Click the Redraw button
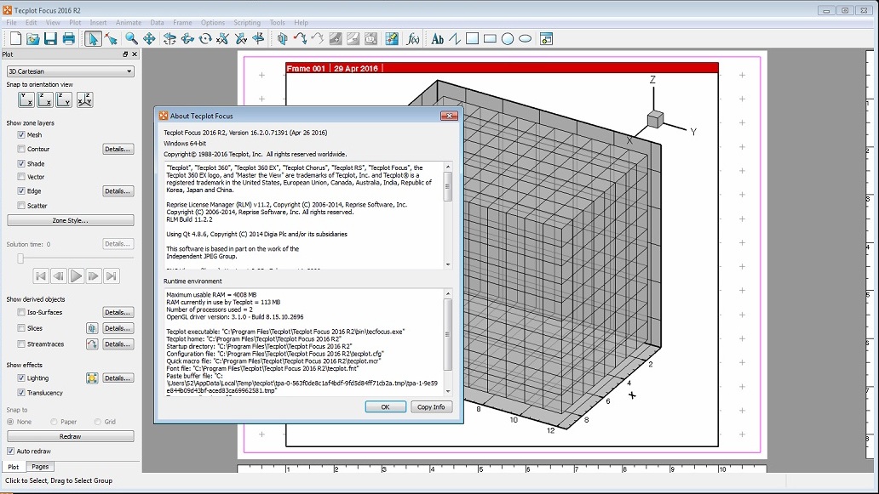The height and width of the screenshot is (494, 879). pyautogui.click(x=71, y=436)
